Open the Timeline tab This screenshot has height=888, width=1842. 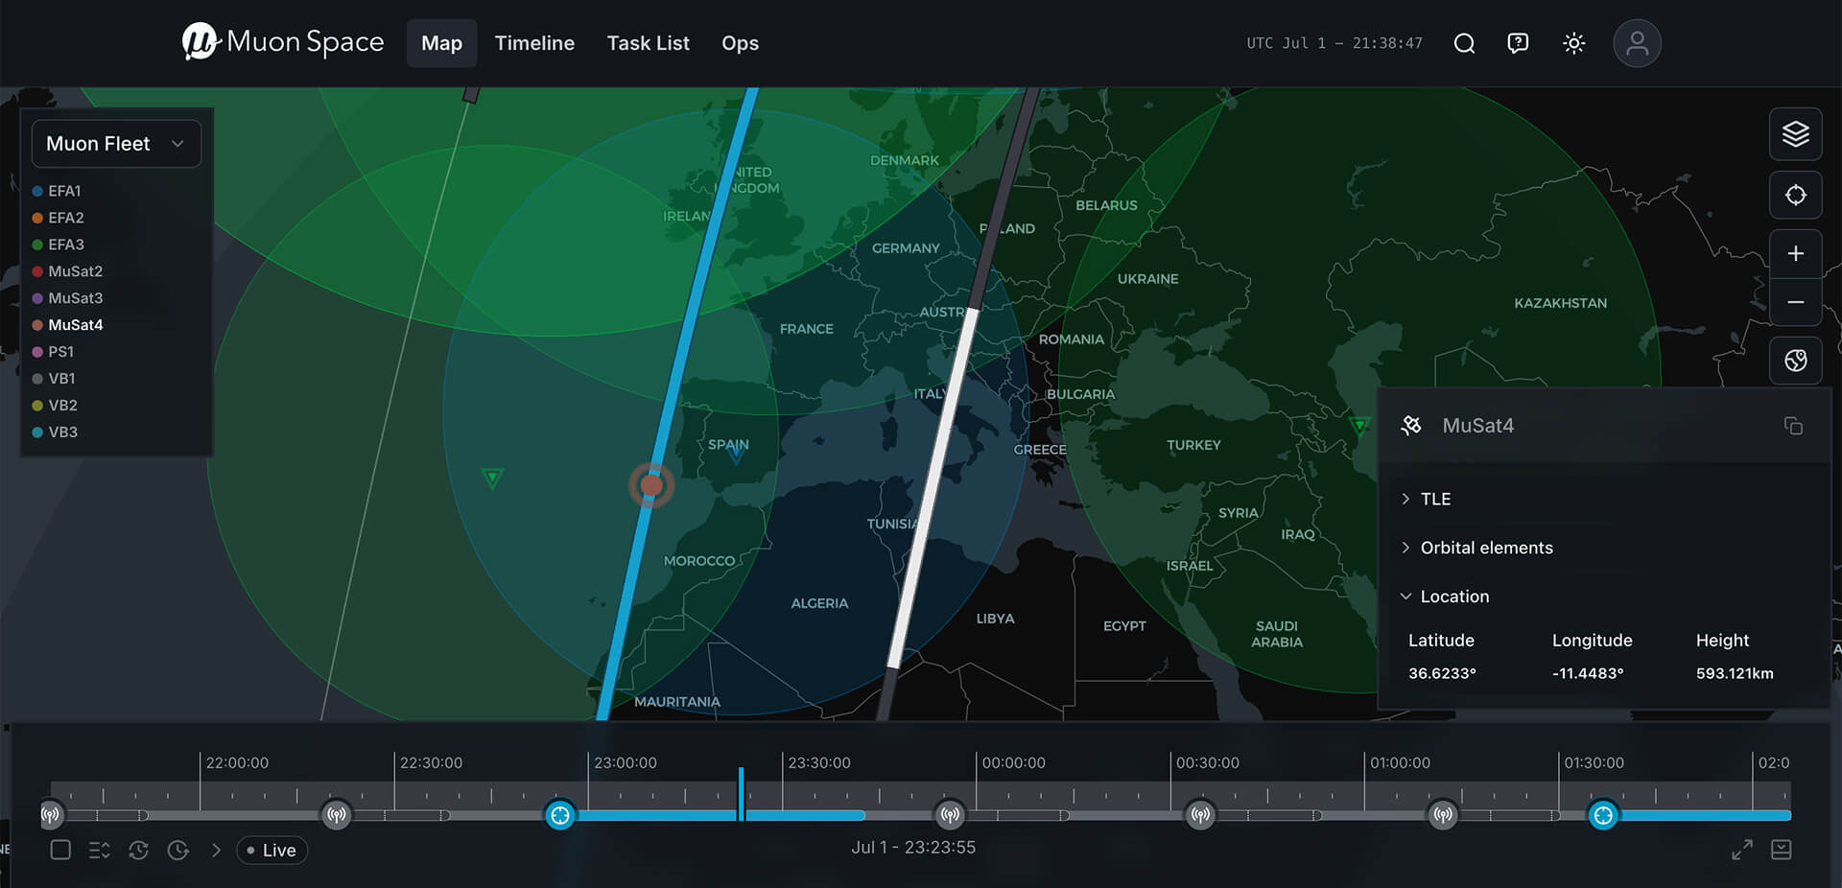click(x=534, y=43)
